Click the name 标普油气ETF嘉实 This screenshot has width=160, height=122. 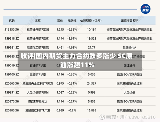coord(38,38)
